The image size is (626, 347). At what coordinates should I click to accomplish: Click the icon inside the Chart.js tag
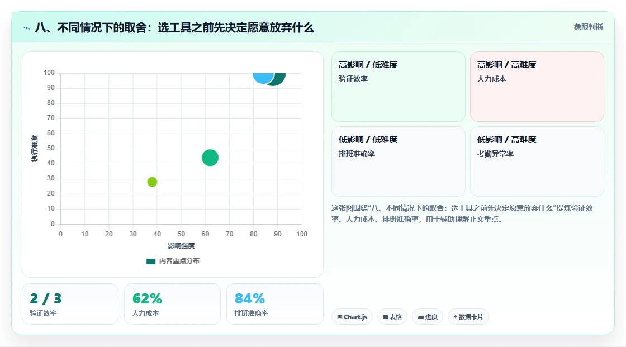pos(340,317)
